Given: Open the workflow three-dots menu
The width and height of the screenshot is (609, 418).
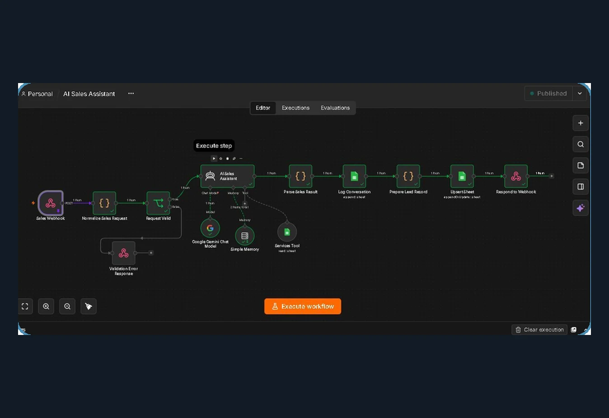Looking at the screenshot, I should click(131, 93).
